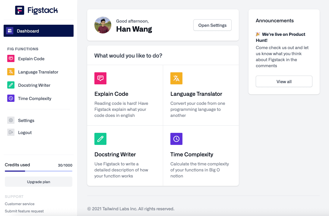This screenshot has height=216, width=329.
Task: Open the Customer service link
Action: 20,204
